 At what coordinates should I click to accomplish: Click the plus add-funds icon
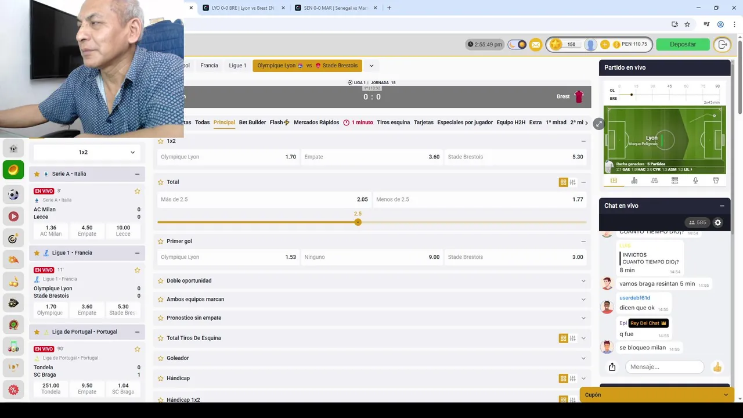click(605, 45)
